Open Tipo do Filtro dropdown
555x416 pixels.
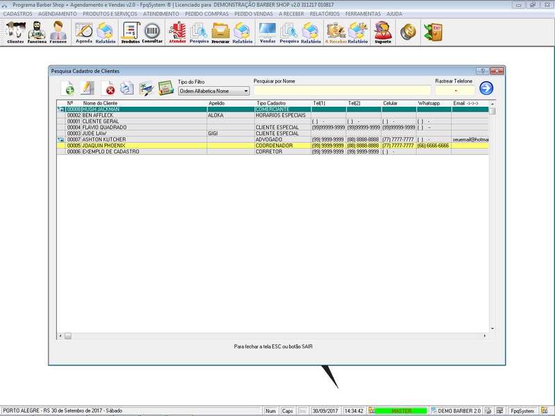pos(214,91)
